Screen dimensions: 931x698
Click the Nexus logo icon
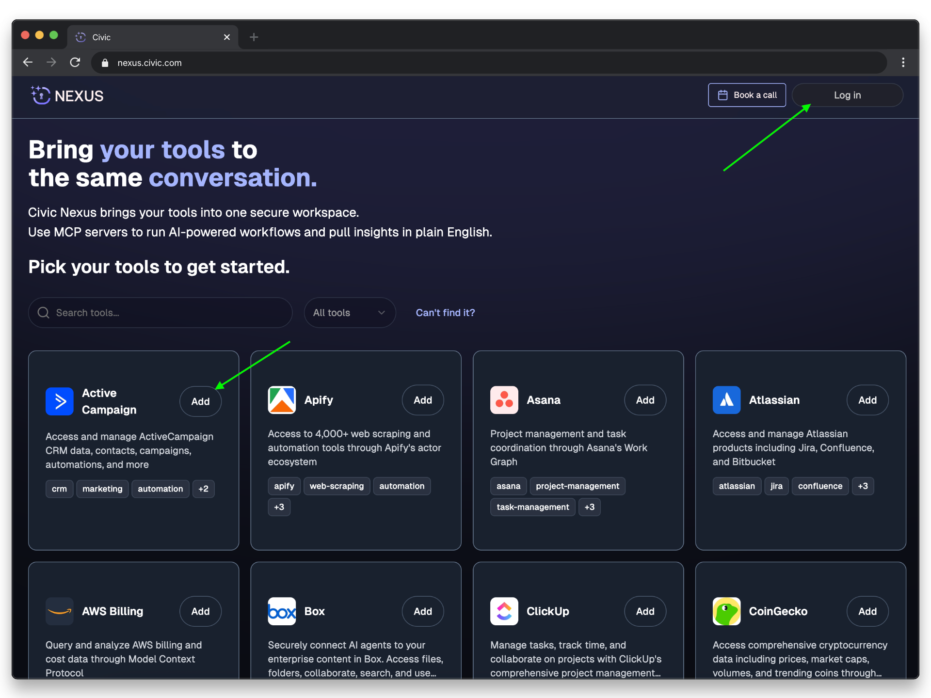coord(41,95)
